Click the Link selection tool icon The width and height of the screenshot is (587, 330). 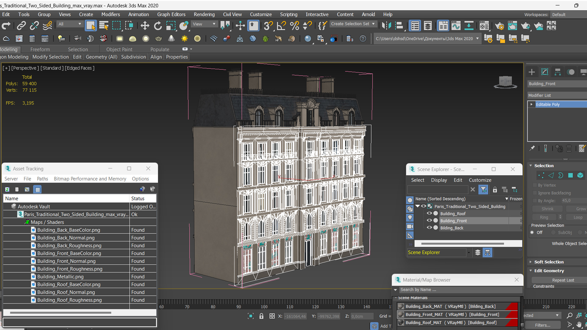(21, 26)
